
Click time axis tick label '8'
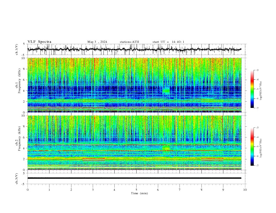(x=201, y=190)
